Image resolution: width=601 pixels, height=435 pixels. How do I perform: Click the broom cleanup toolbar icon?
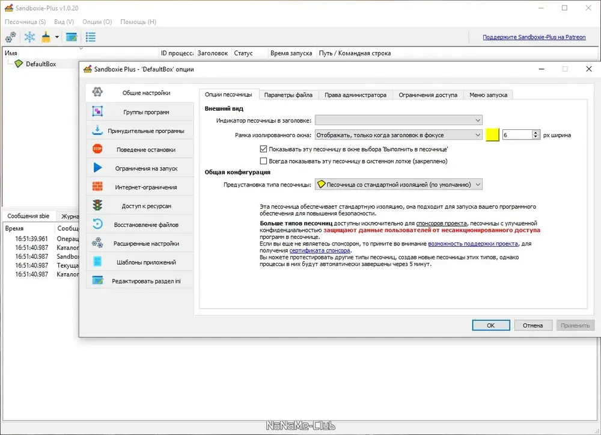tap(46, 37)
